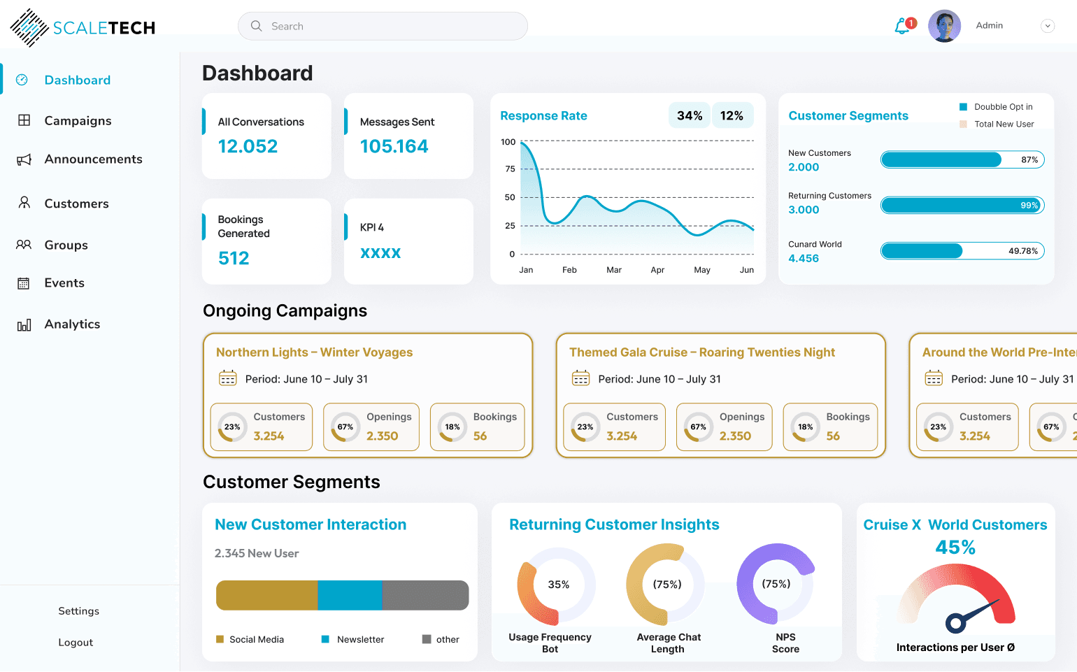Click Cunard World 49.78% progress bar
The height and width of the screenshot is (672, 1077).
pyautogui.click(x=962, y=251)
